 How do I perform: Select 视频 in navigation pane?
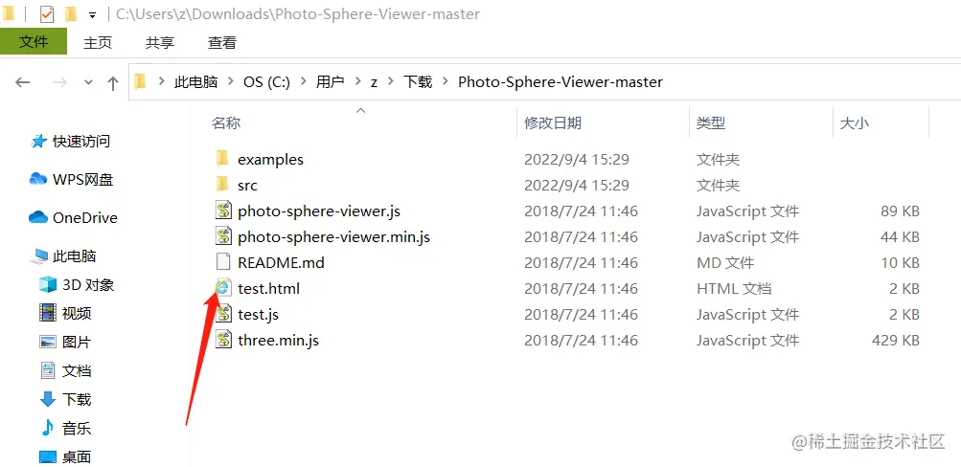[77, 313]
